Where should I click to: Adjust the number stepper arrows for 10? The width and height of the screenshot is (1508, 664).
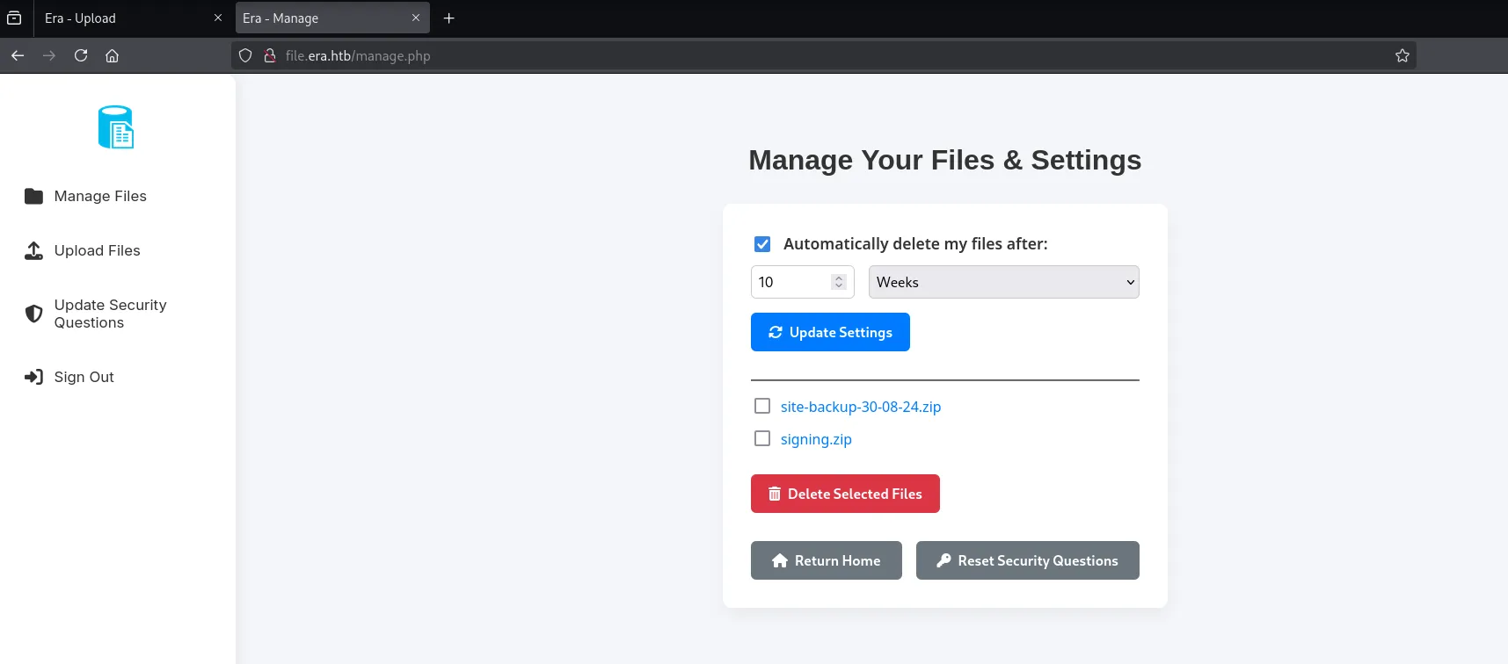click(x=839, y=282)
